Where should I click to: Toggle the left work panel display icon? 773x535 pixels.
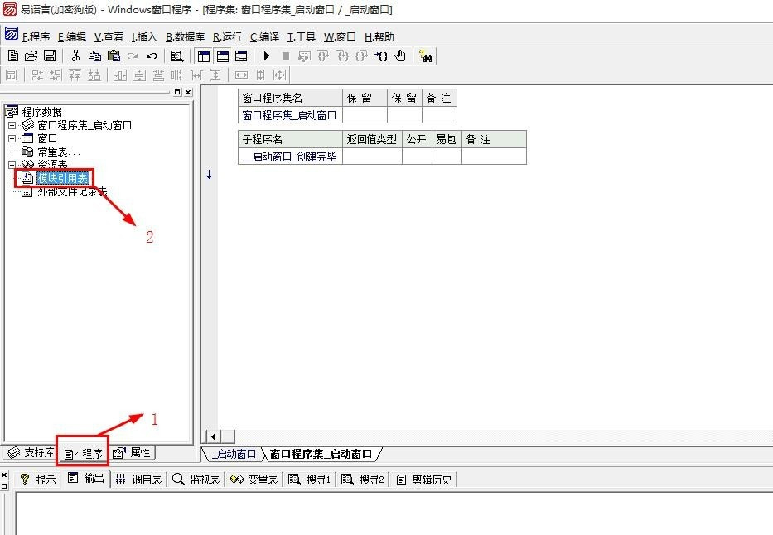click(x=204, y=56)
